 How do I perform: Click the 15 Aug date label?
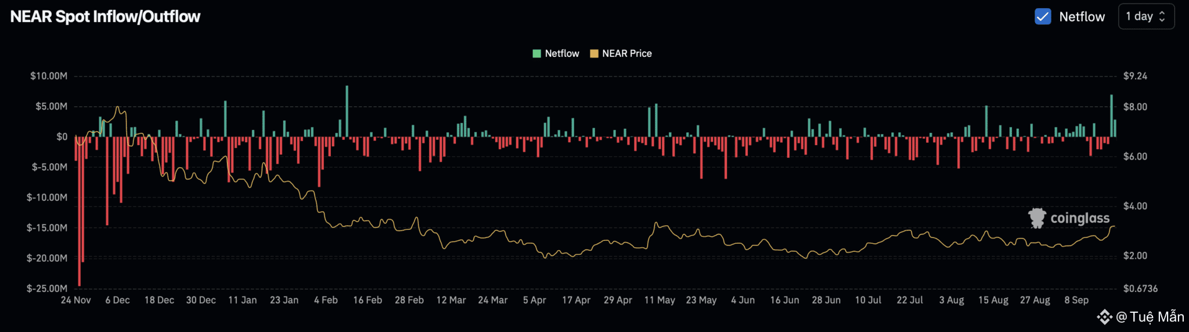tap(993, 300)
